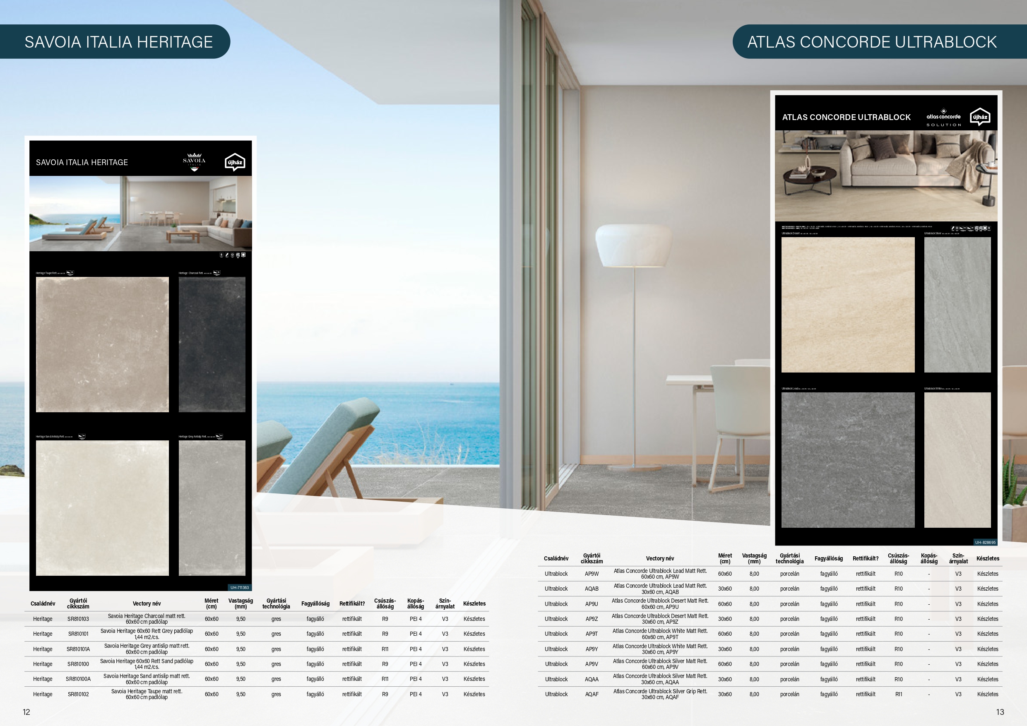Select the Heritage Charcoal dark tile sample
1027x726 pixels.
[212, 344]
